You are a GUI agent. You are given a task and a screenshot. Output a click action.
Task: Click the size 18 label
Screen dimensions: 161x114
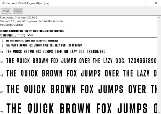[x=2, y=45]
